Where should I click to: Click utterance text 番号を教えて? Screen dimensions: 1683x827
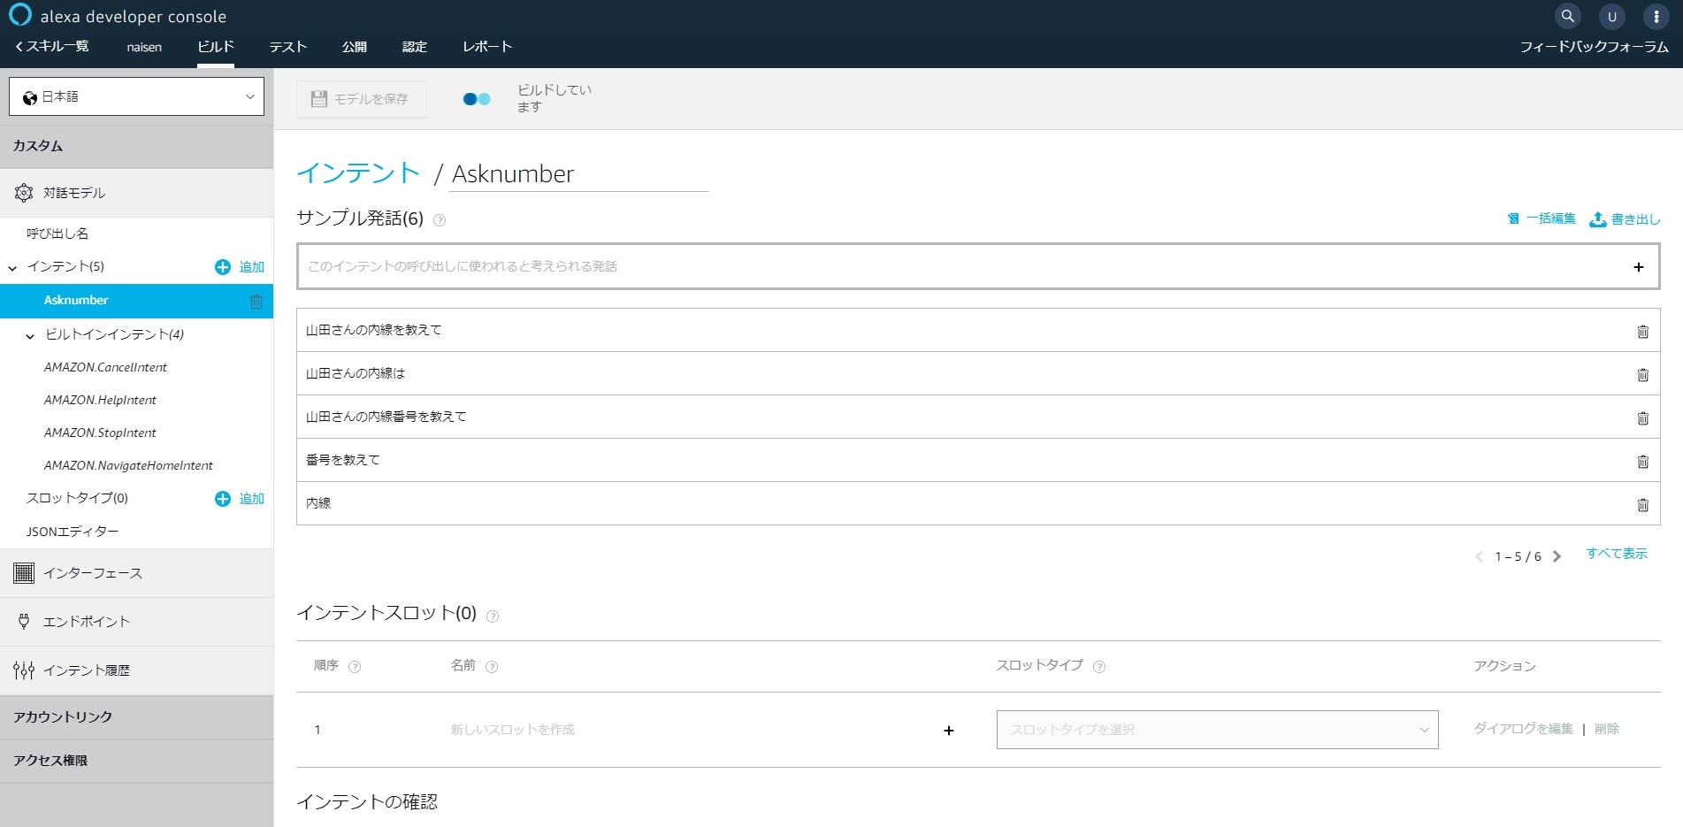tap(342, 460)
